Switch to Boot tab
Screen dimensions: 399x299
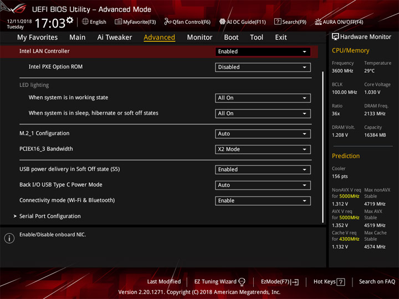(231, 38)
